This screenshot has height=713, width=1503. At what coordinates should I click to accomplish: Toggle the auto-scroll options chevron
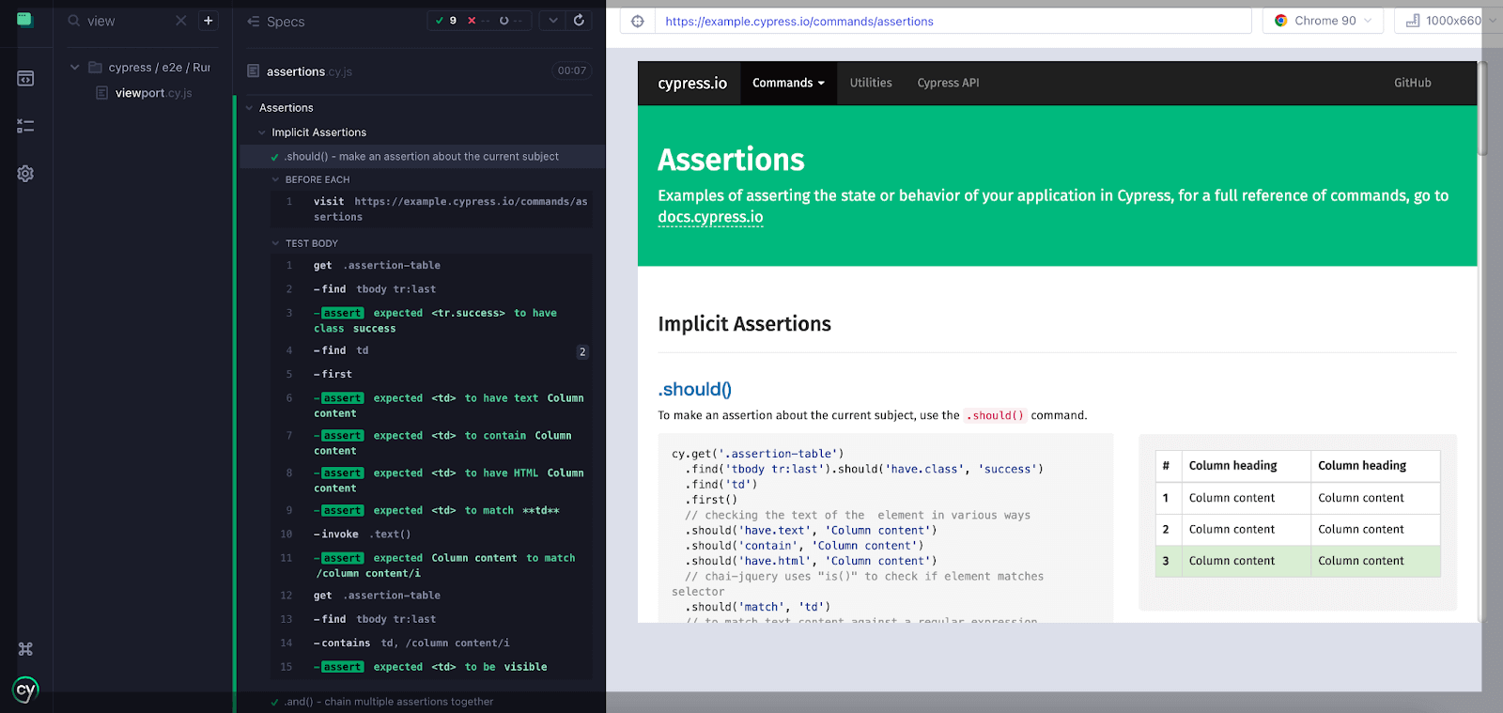552,21
